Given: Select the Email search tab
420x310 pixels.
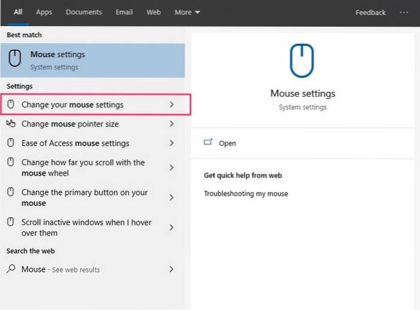Looking at the screenshot, I should point(124,13).
